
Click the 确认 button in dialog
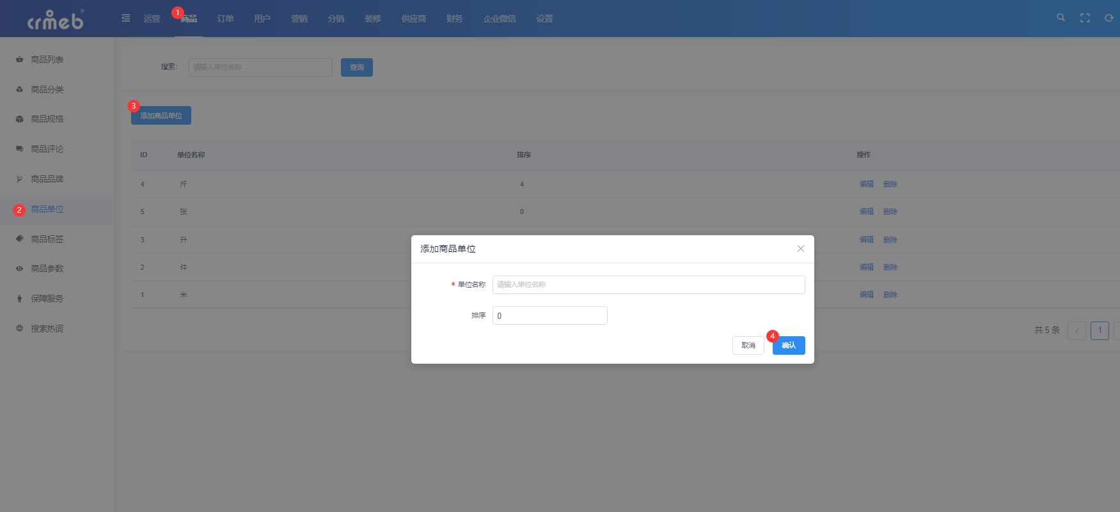tap(789, 345)
